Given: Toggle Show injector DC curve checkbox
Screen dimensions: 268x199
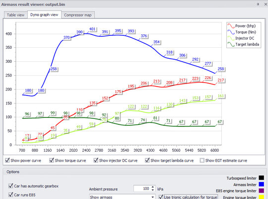Looking at the screenshot, I should point(96,160).
